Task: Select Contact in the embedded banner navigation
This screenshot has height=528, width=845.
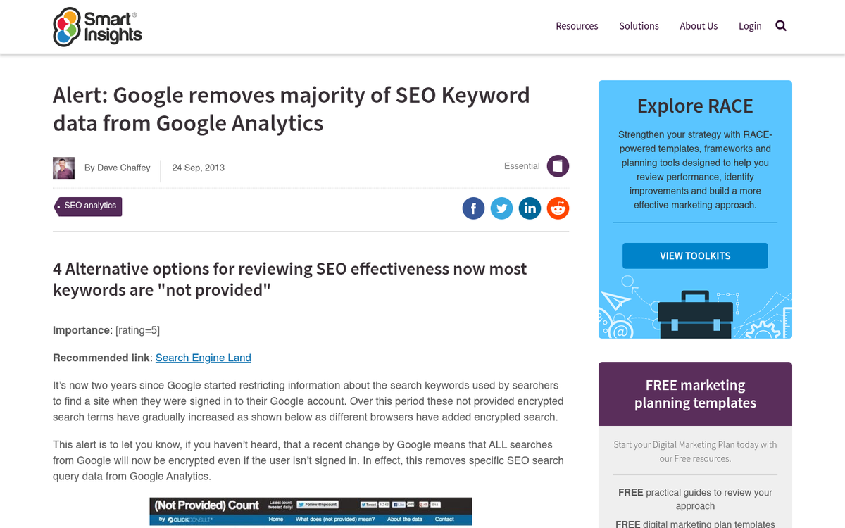Action: click(444, 519)
